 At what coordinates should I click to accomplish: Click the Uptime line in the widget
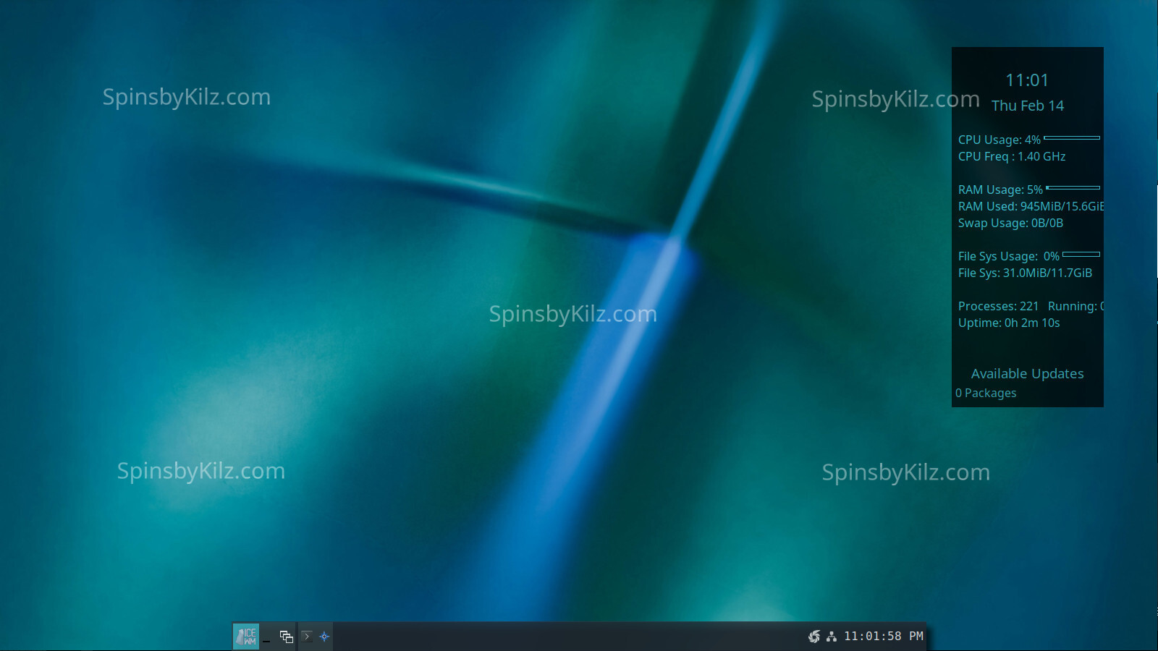coord(1009,323)
